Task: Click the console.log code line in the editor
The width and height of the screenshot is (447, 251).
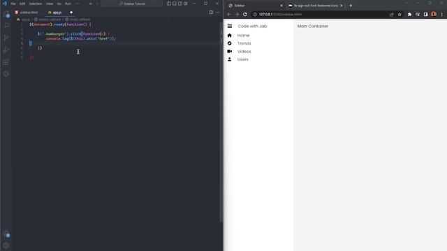Action: [81, 38]
